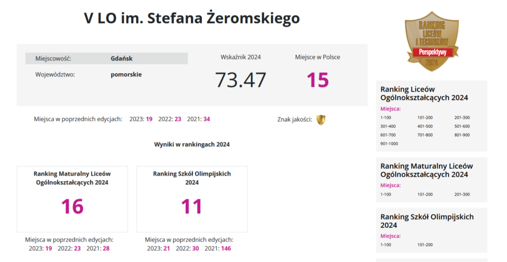Open the 701-800 places link
This screenshot has height=262, width=507.
(x=425, y=135)
